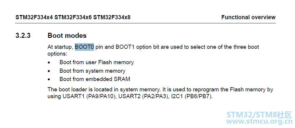Select the Boot from user Flash memory line
The height and width of the screenshot is (128, 295).
[97, 62]
